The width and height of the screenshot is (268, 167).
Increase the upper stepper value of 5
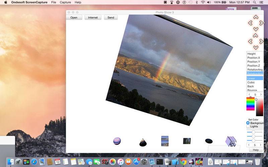tap(261, 95)
